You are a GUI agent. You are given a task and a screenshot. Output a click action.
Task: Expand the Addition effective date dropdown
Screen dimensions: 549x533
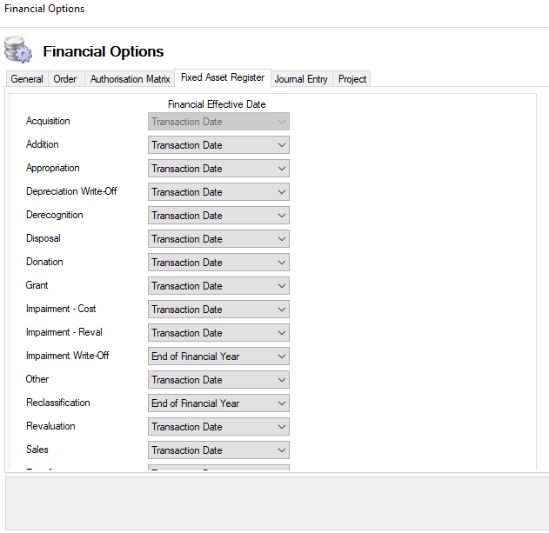[218, 145]
